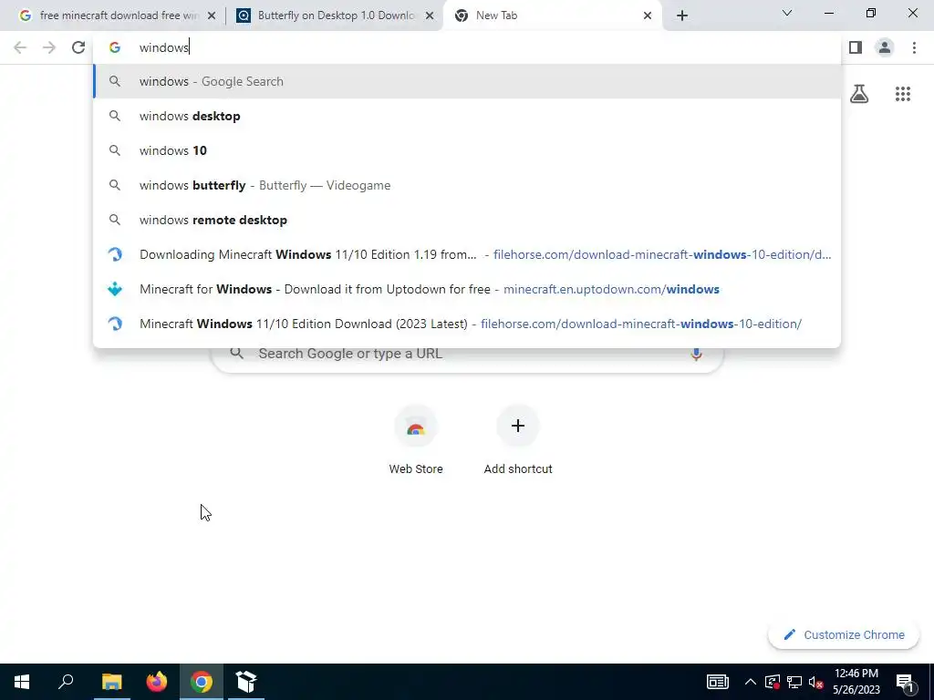Screen dimensions: 934x700
Task: Choose the 'windows remote desktop' suggestion
Action: [467, 220]
